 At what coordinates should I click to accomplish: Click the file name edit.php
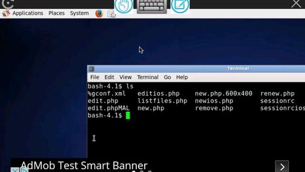(x=103, y=101)
